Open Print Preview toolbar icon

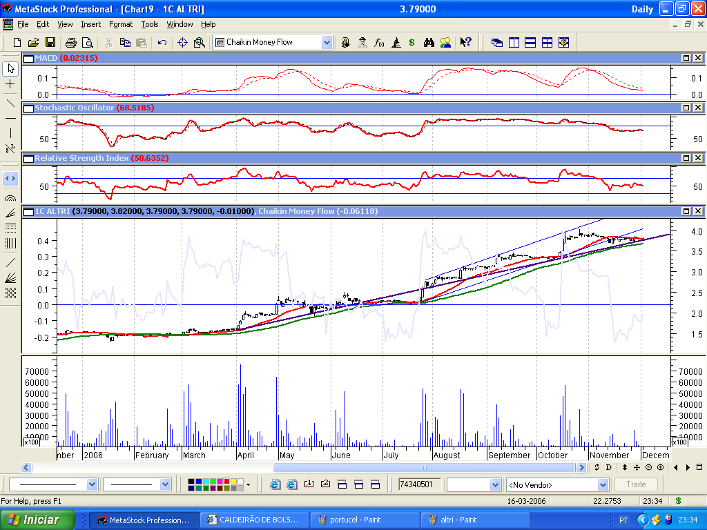tap(88, 42)
